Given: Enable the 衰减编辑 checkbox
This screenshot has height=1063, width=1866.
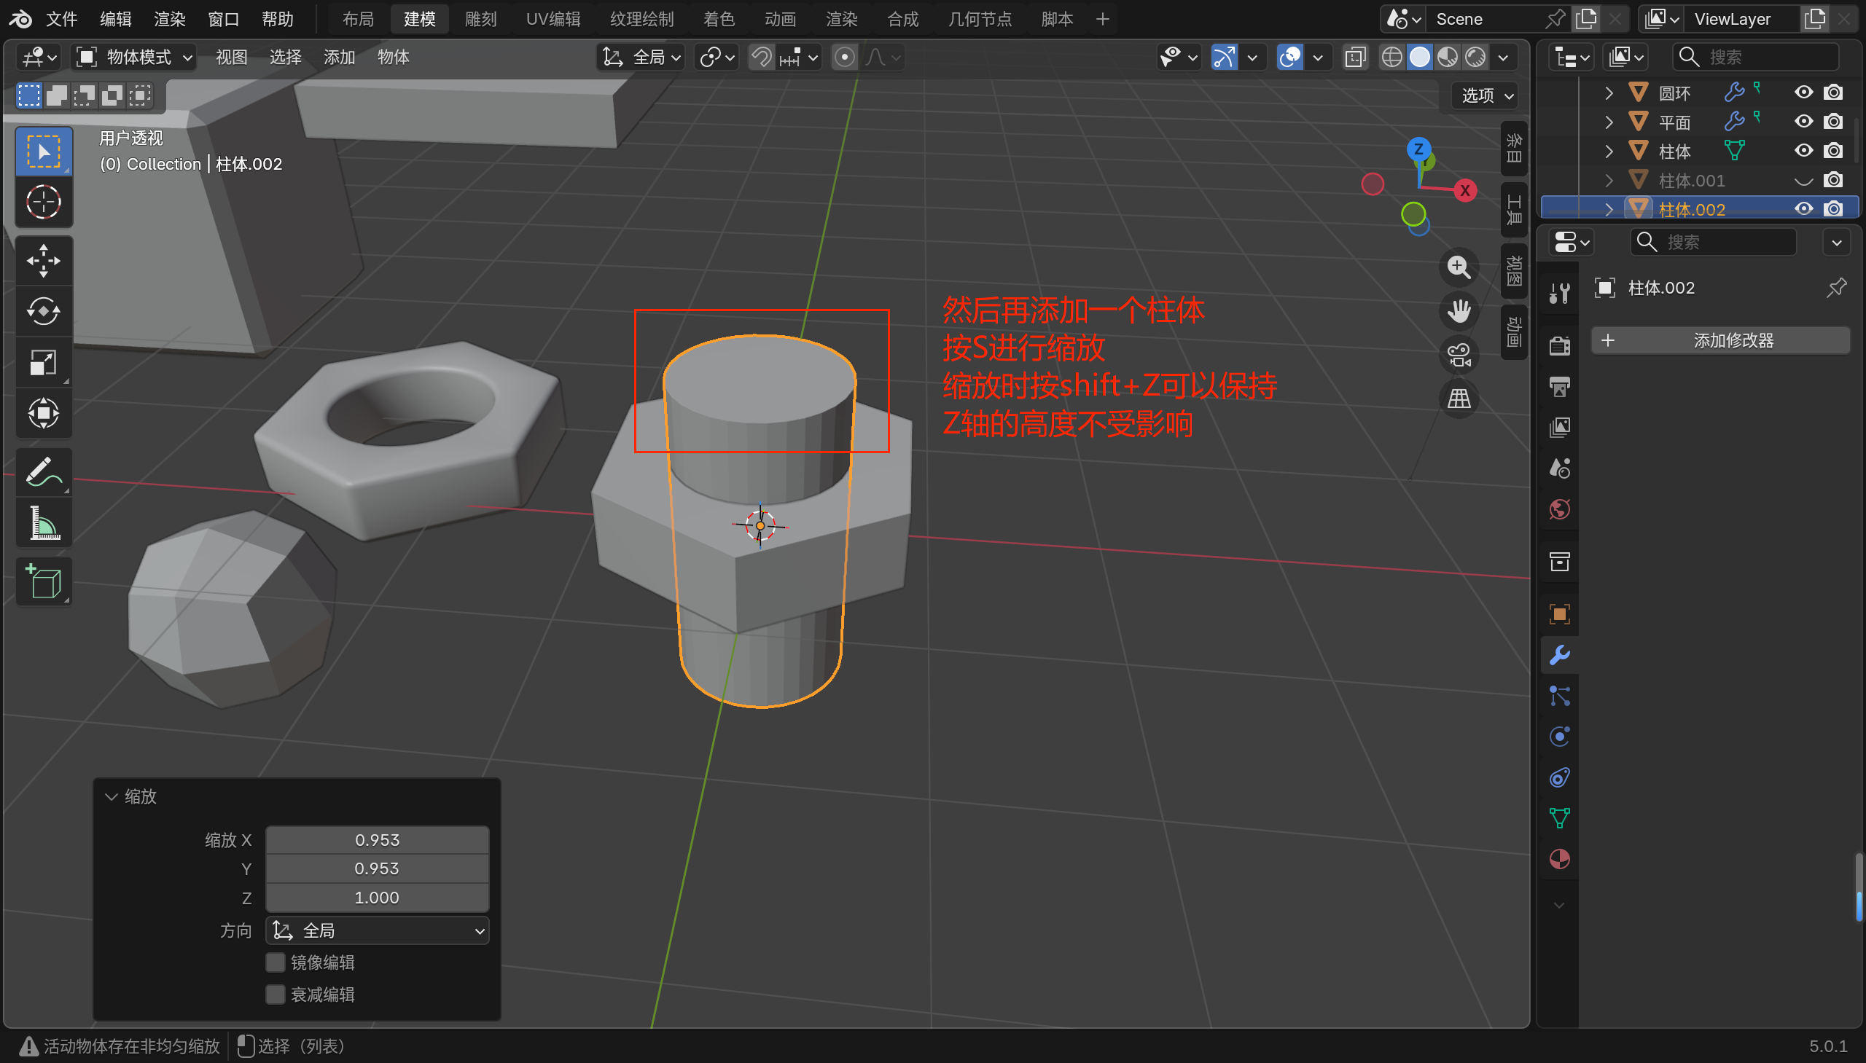Looking at the screenshot, I should [x=276, y=995].
